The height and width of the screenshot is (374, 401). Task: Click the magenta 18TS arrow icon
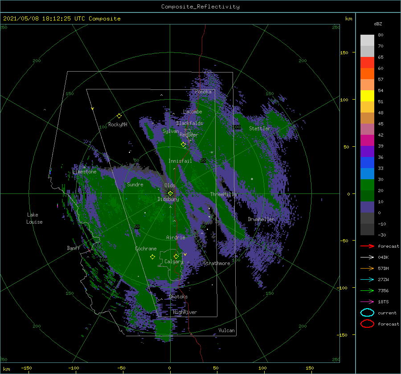pyautogui.click(x=367, y=302)
